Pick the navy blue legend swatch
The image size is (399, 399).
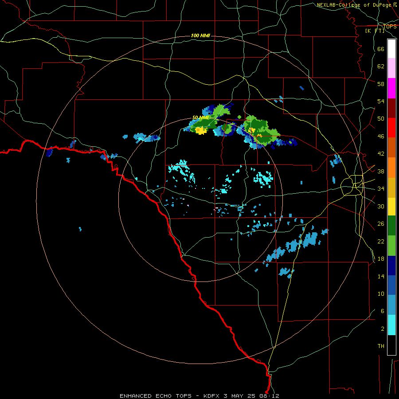click(x=391, y=266)
